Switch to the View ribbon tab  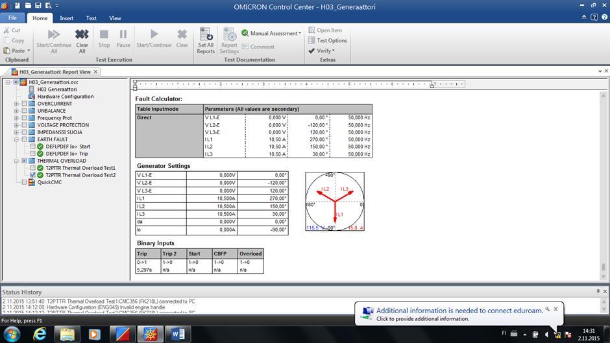pos(115,18)
